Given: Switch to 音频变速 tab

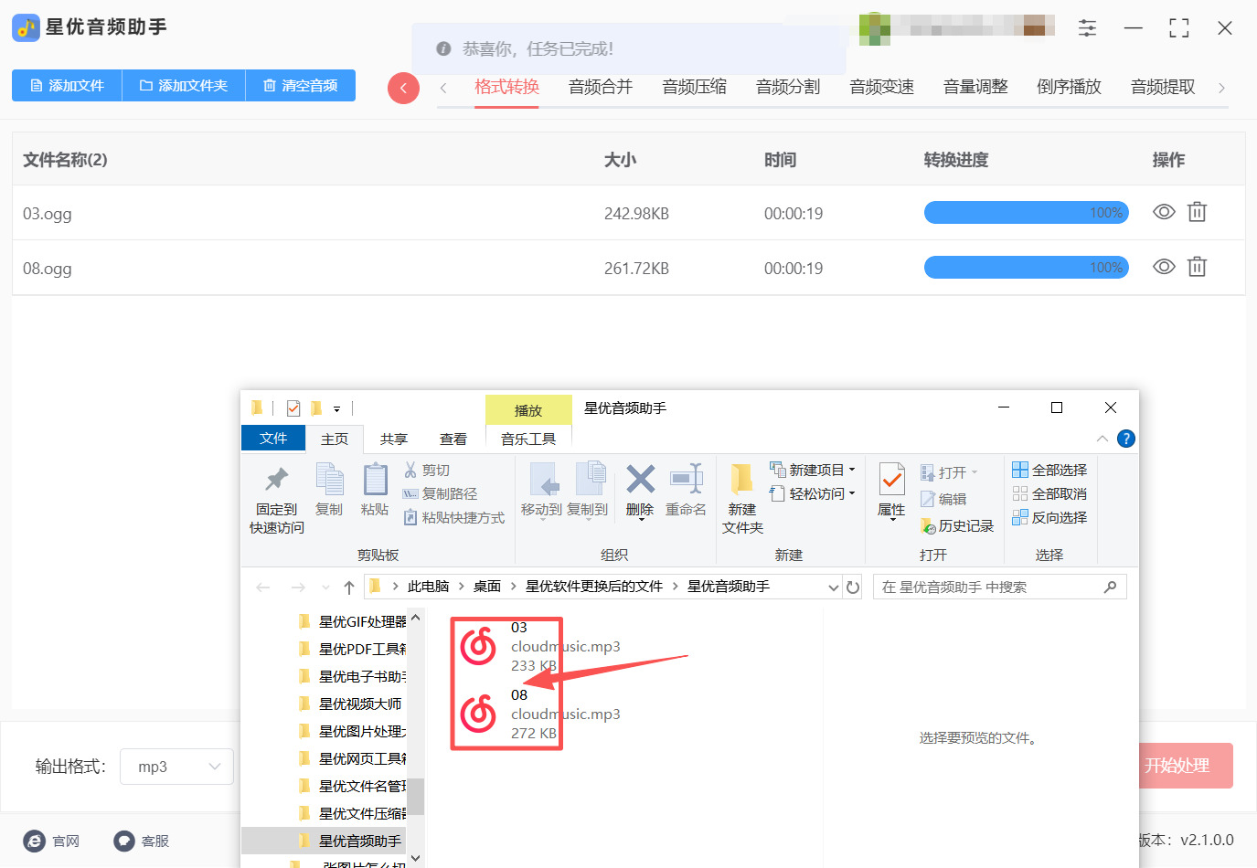Looking at the screenshot, I should [x=882, y=87].
